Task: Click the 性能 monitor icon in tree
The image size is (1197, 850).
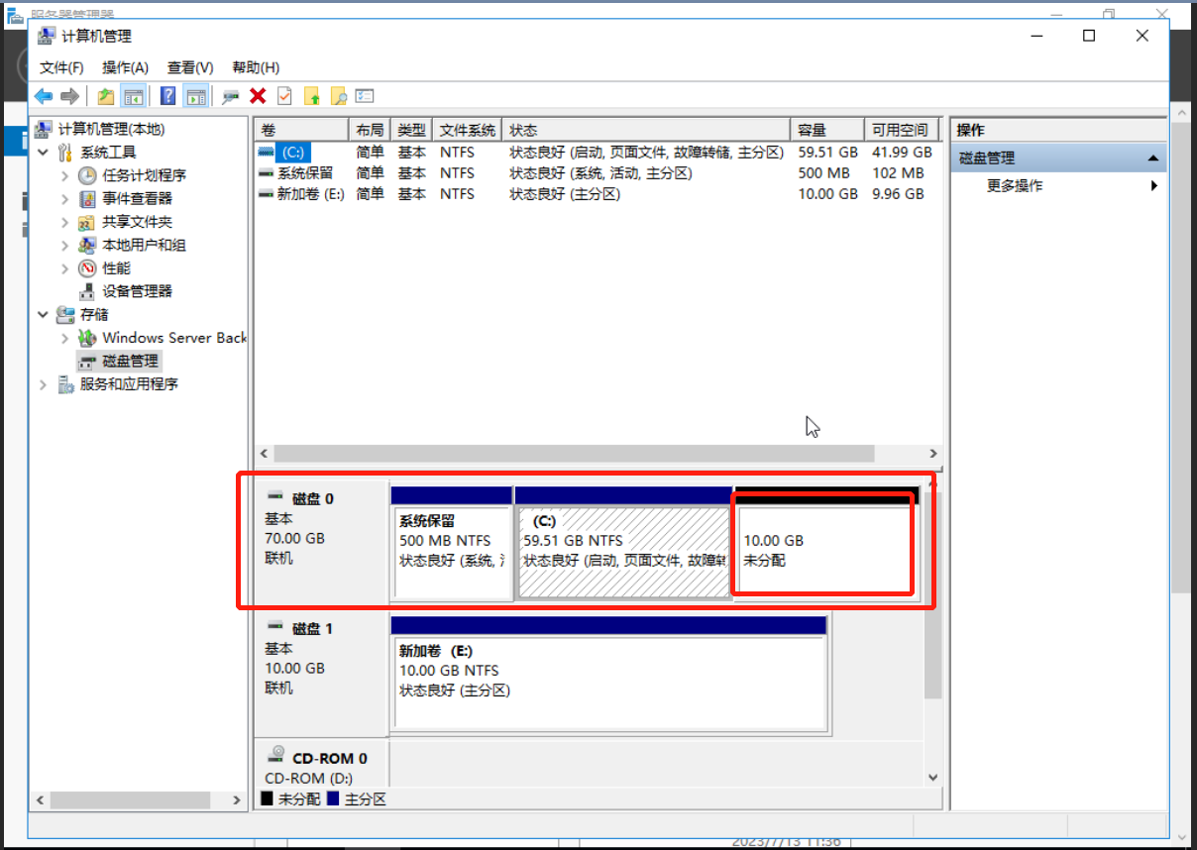Action: pyautogui.click(x=87, y=268)
